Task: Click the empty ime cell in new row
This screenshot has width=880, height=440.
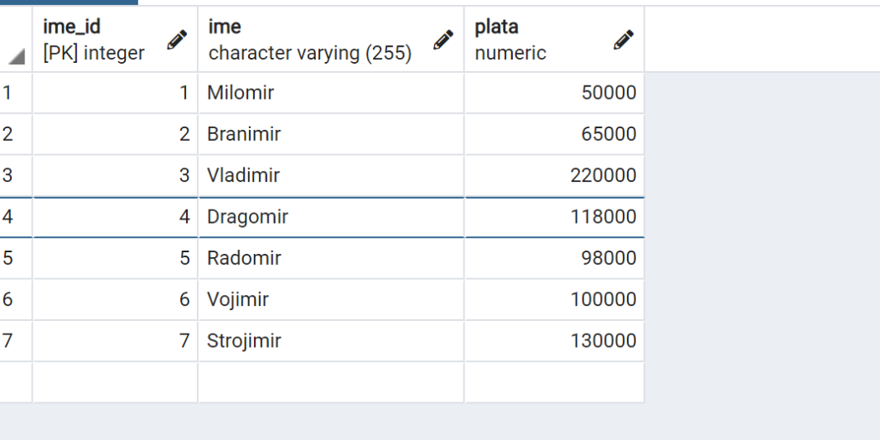Action: point(331,382)
